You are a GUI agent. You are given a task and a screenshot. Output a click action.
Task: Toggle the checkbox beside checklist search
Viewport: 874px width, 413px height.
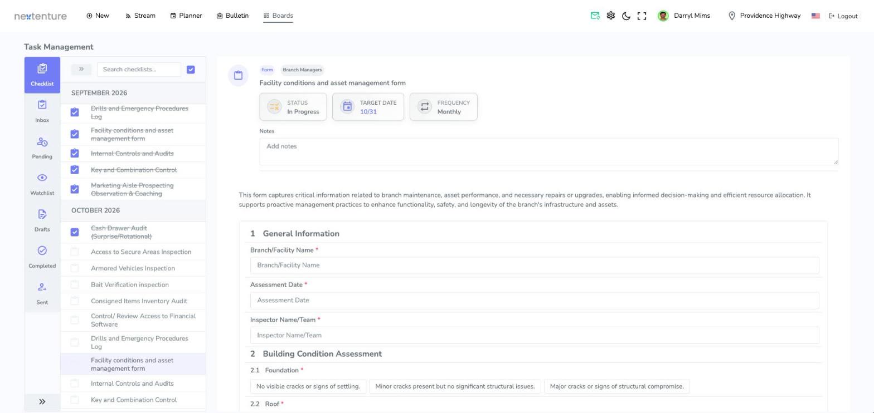click(x=191, y=70)
